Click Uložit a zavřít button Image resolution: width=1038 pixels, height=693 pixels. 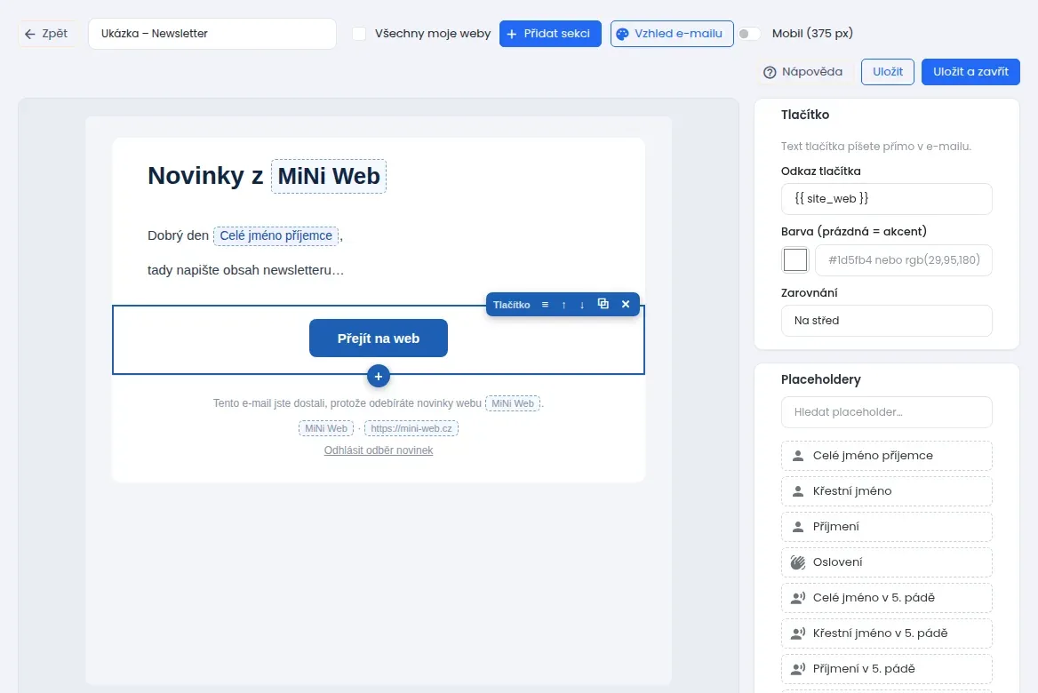[970, 72]
